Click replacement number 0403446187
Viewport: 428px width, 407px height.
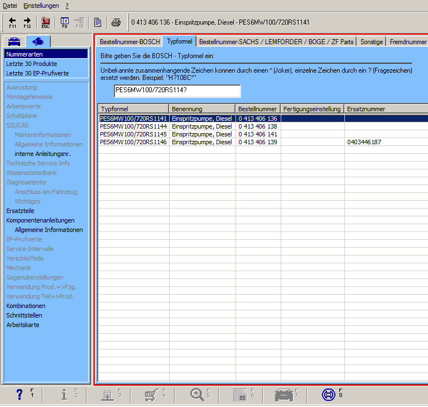click(364, 142)
